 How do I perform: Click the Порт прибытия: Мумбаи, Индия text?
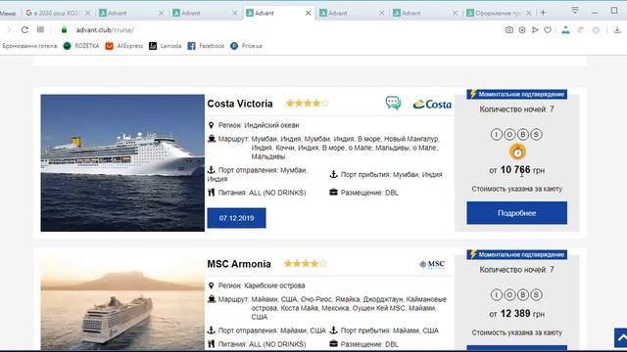(x=392, y=175)
